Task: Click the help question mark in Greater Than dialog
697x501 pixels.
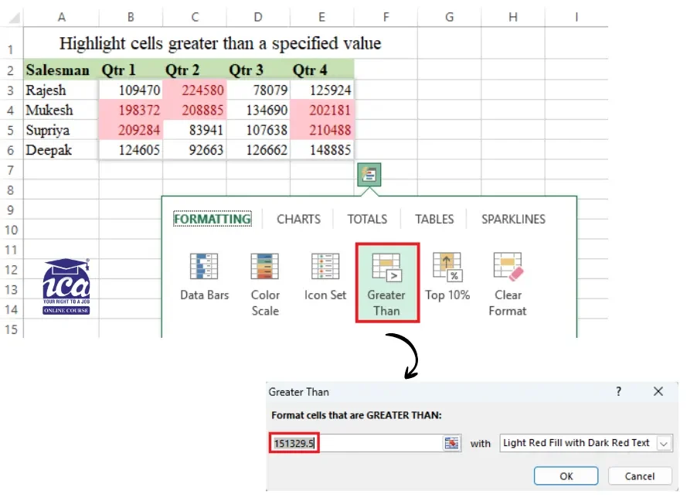Action: coord(618,391)
